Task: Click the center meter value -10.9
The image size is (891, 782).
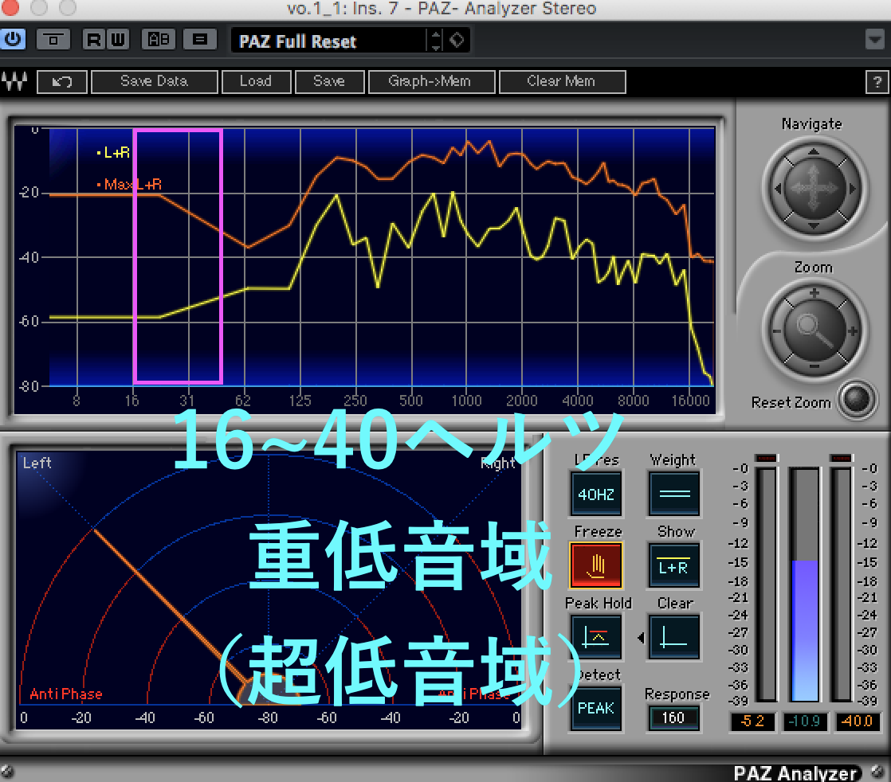Action: (805, 721)
